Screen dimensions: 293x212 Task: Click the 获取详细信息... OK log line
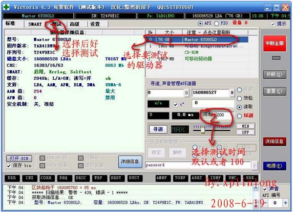[x=53, y=198]
